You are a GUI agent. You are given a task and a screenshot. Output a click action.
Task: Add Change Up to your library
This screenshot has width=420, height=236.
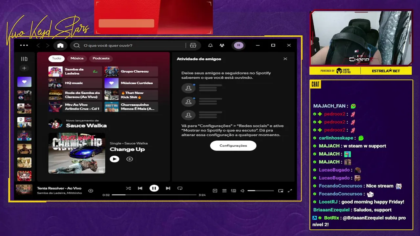pos(130,159)
